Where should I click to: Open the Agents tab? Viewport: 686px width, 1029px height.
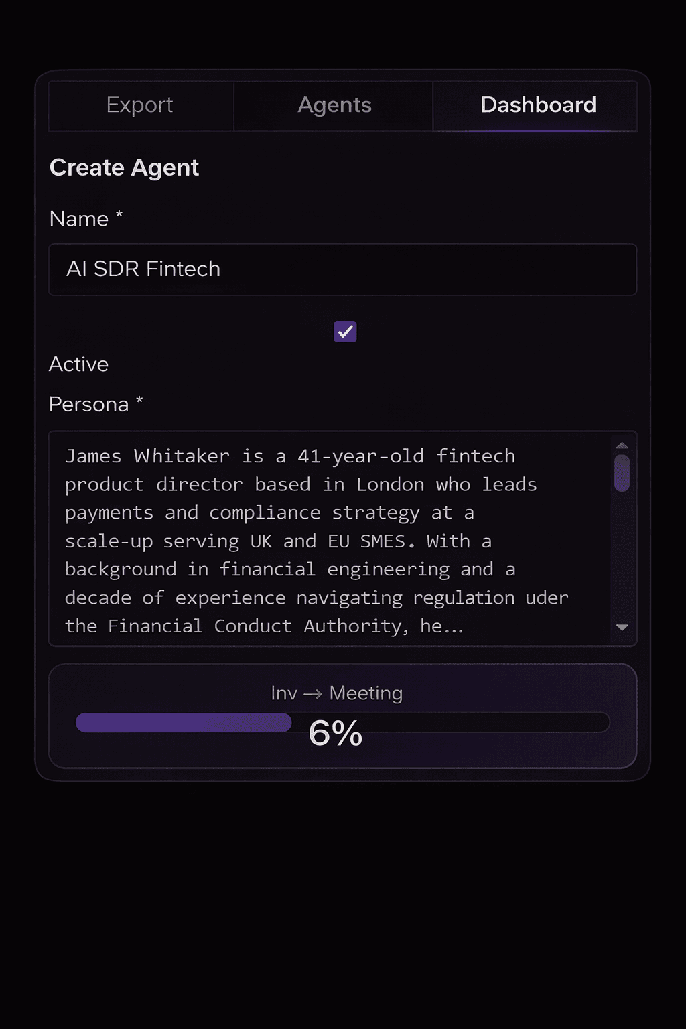333,105
